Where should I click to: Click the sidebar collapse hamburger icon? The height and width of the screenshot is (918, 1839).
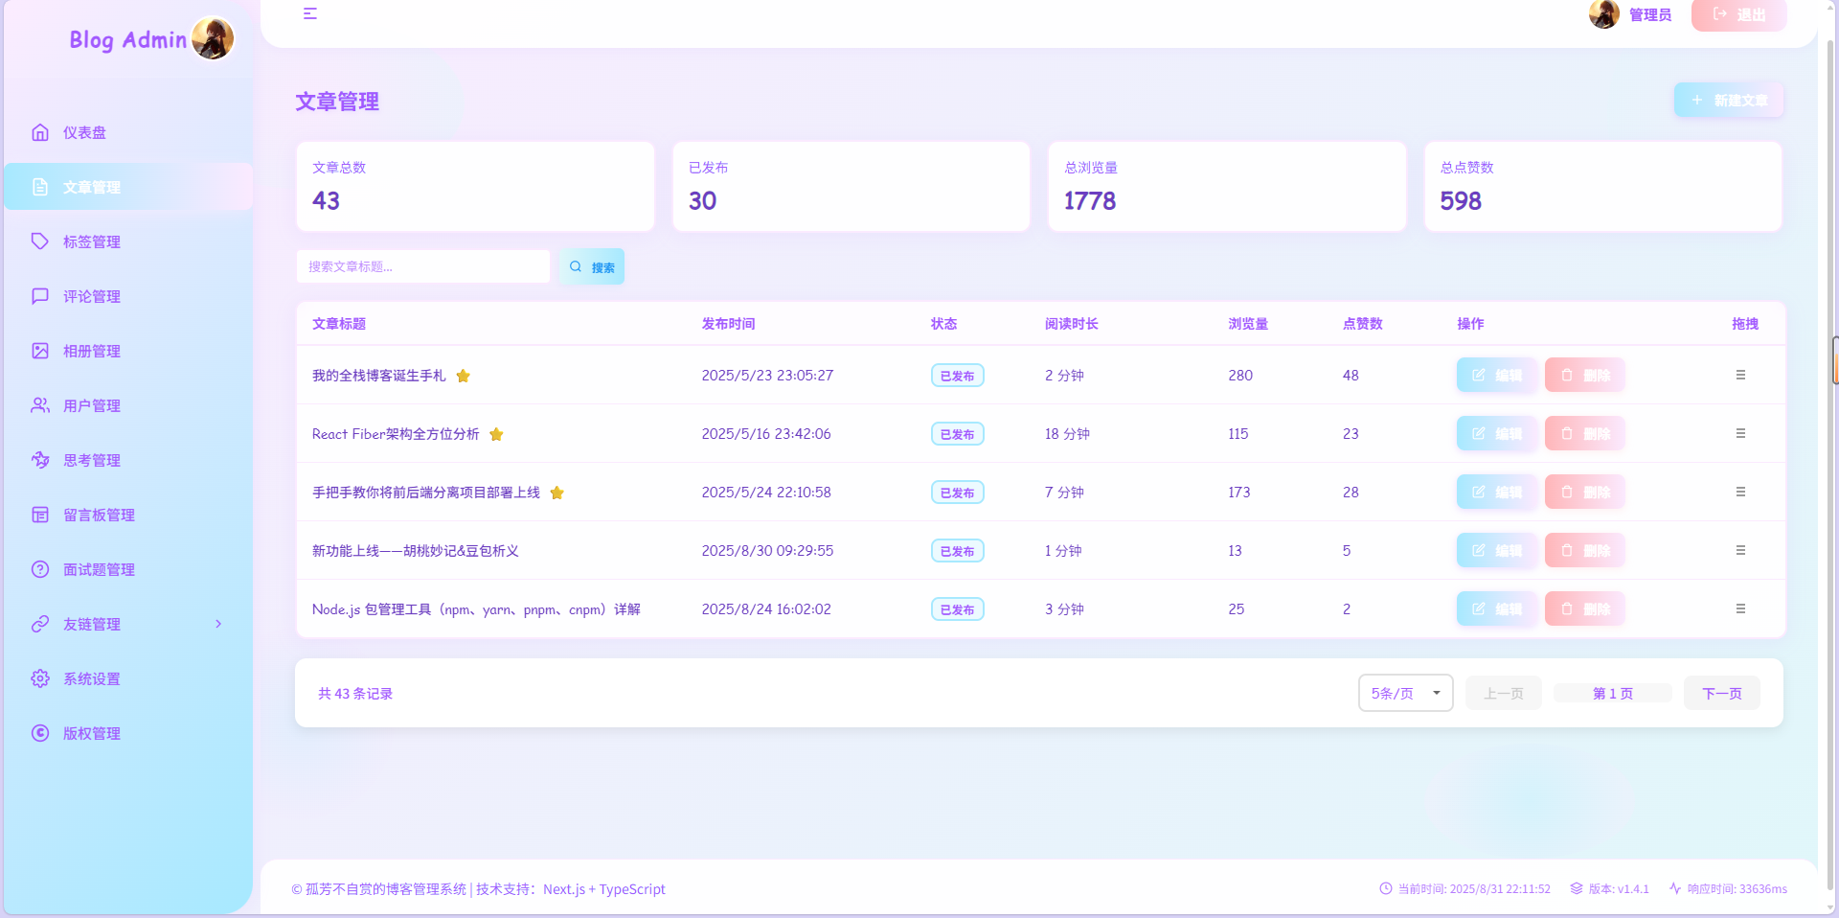click(x=309, y=13)
